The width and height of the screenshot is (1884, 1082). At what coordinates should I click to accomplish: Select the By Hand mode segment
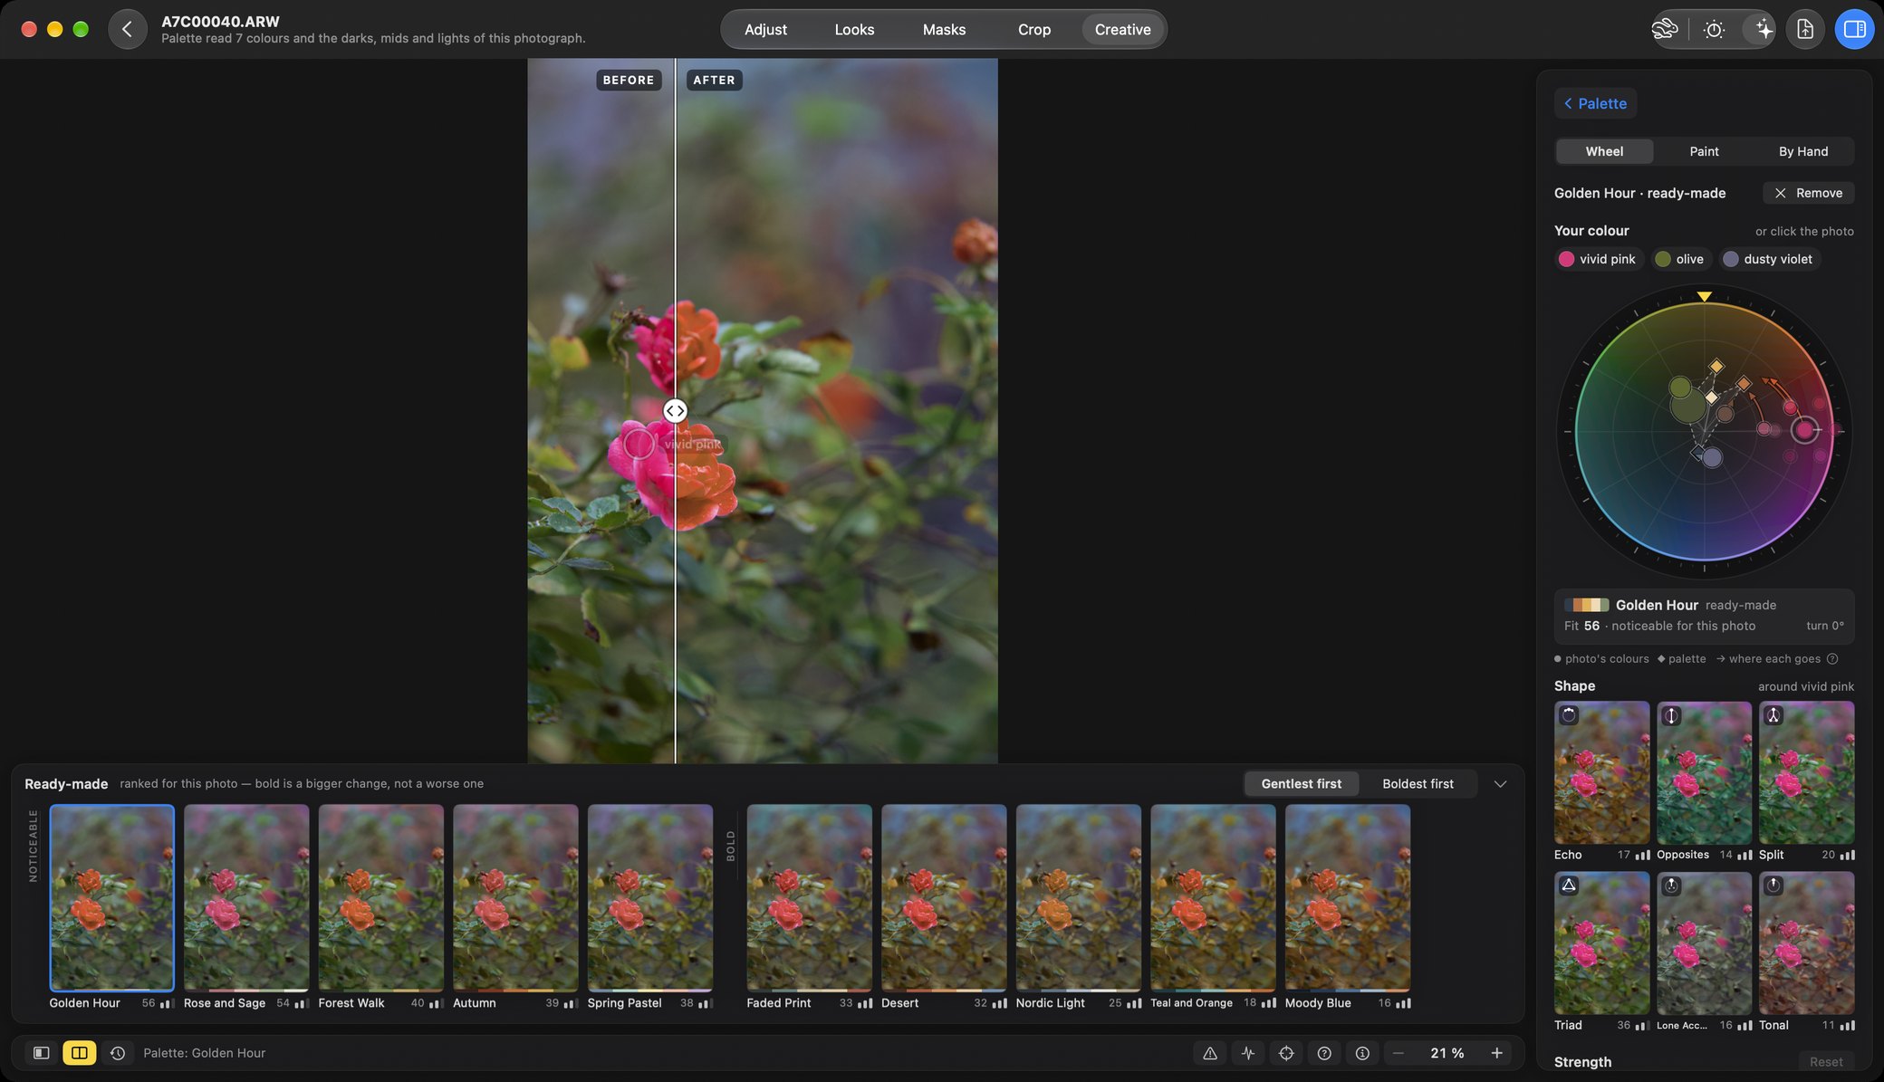click(1802, 151)
